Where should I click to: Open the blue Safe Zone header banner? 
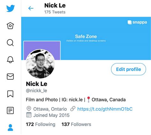86,38
